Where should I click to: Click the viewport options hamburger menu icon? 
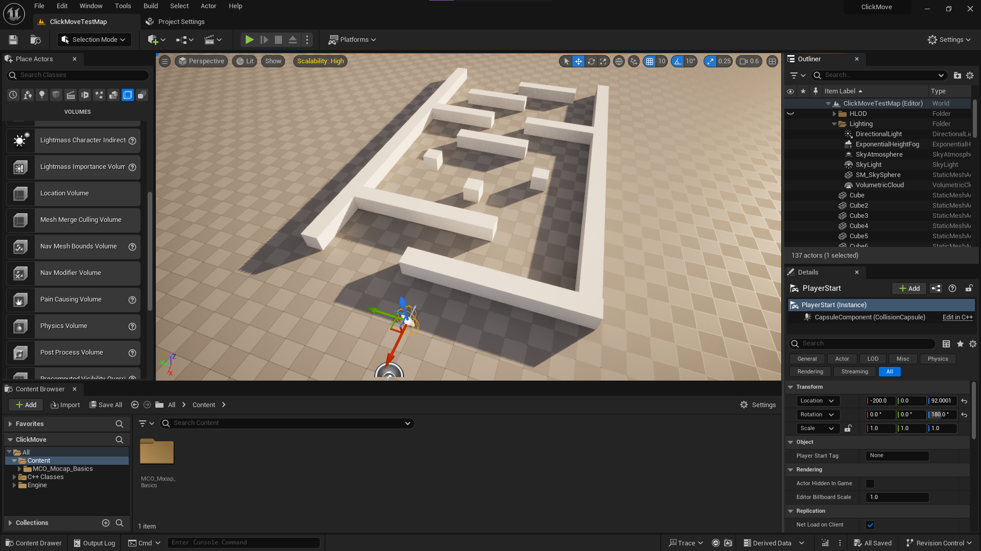tap(165, 61)
